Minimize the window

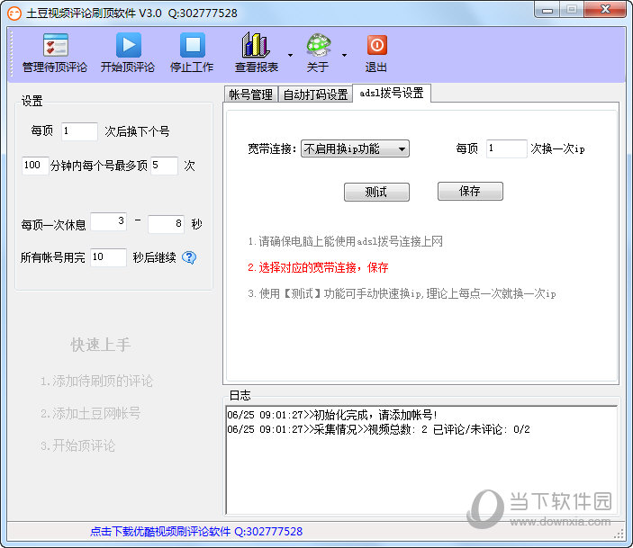547,10
